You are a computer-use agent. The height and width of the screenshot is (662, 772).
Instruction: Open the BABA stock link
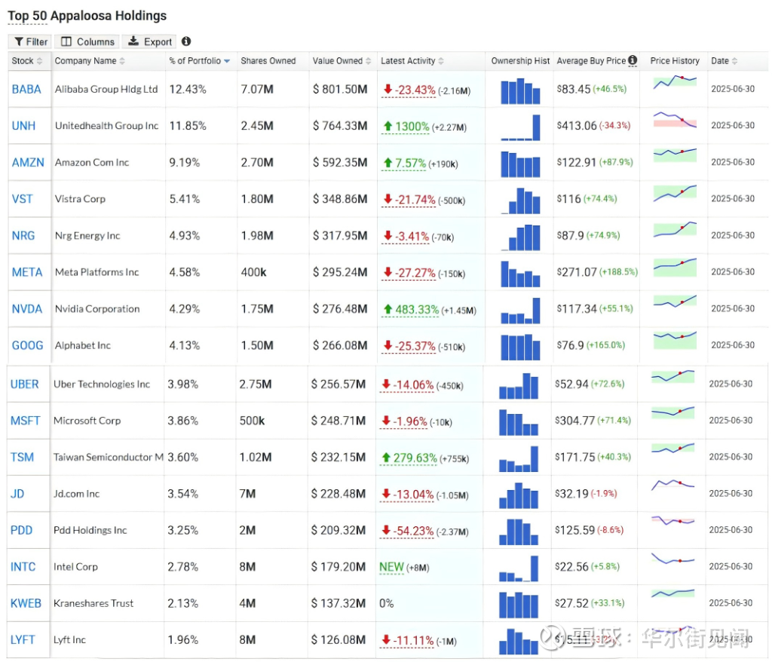tap(26, 89)
